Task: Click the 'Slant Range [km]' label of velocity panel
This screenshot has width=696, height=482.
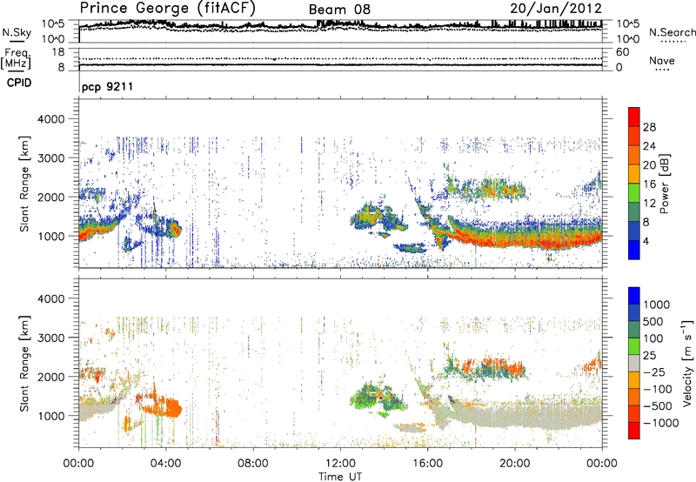Action: point(24,363)
